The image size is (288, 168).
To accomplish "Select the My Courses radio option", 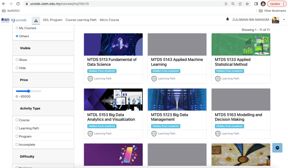I will 17,28.
